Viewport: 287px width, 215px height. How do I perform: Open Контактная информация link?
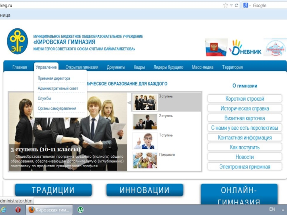coord(245,138)
